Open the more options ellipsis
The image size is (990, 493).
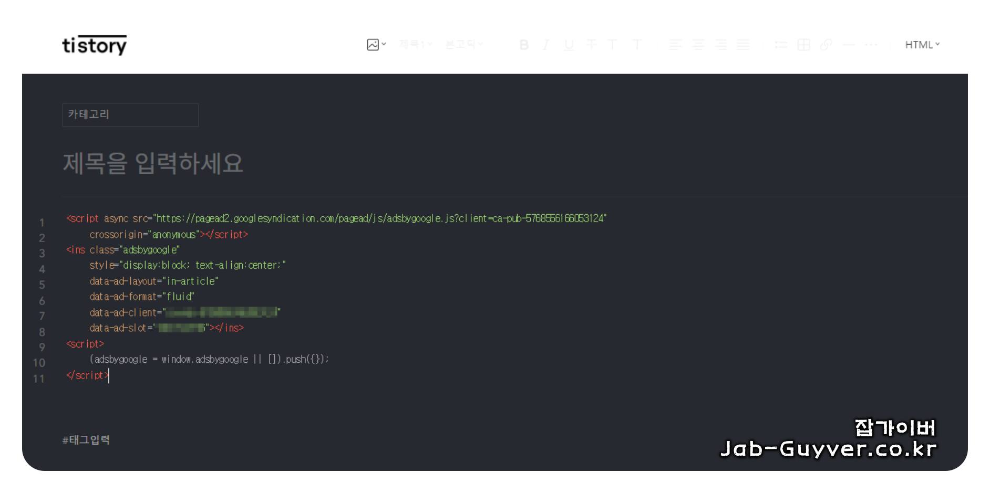871,45
